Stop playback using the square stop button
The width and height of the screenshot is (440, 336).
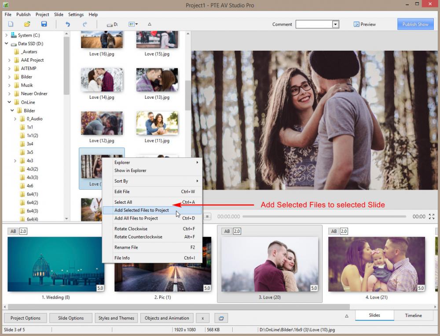[x=208, y=217]
